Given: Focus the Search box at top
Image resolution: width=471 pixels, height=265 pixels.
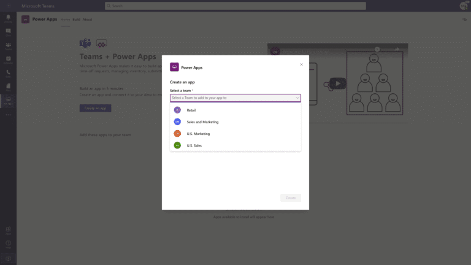Looking at the screenshot, I should (235, 6).
